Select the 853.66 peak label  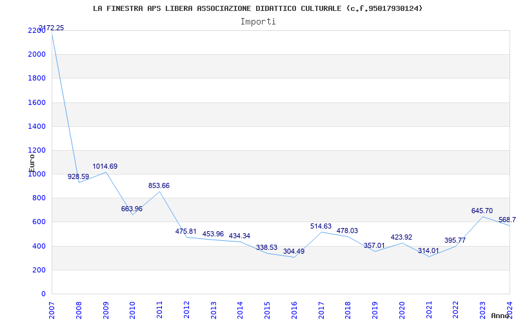click(x=159, y=185)
